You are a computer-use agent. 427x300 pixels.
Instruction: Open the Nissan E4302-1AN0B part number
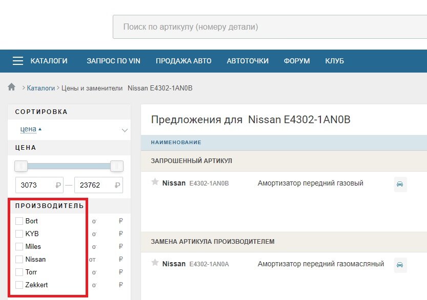point(209,183)
